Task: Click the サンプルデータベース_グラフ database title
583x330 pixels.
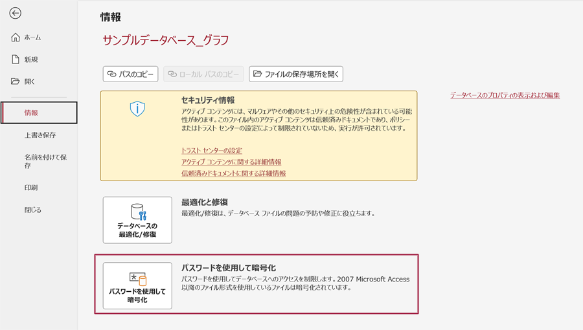Action: point(166,41)
